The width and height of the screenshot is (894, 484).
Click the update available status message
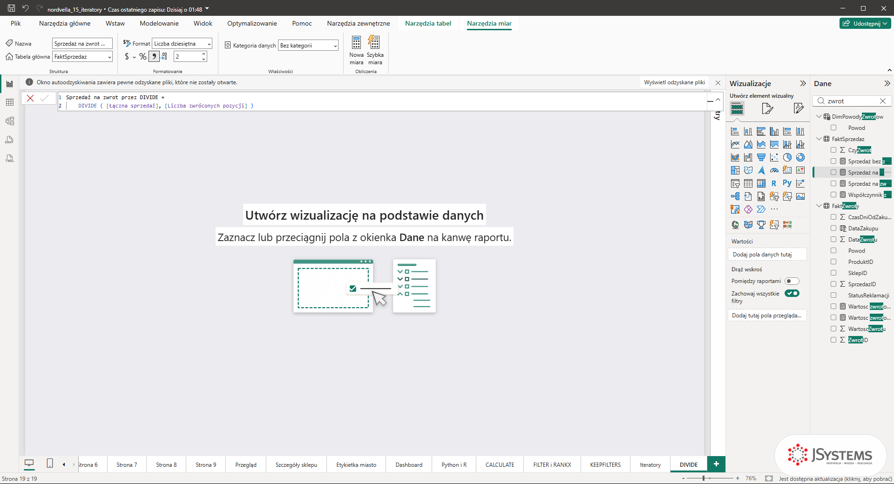coord(835,478)
